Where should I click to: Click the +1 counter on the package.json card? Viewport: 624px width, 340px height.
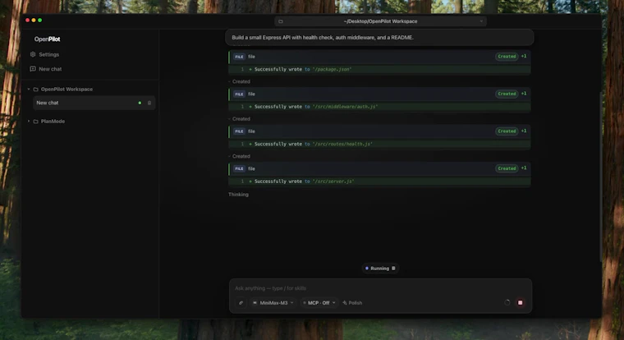click(x=524, y=56)
